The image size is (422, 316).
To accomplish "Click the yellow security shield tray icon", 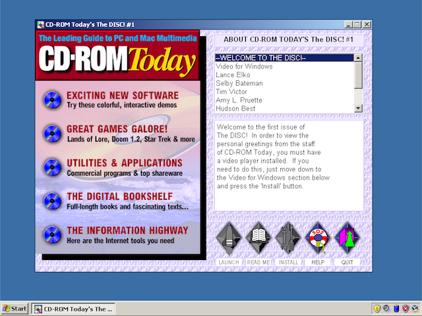I will click(x=377, y=309).
